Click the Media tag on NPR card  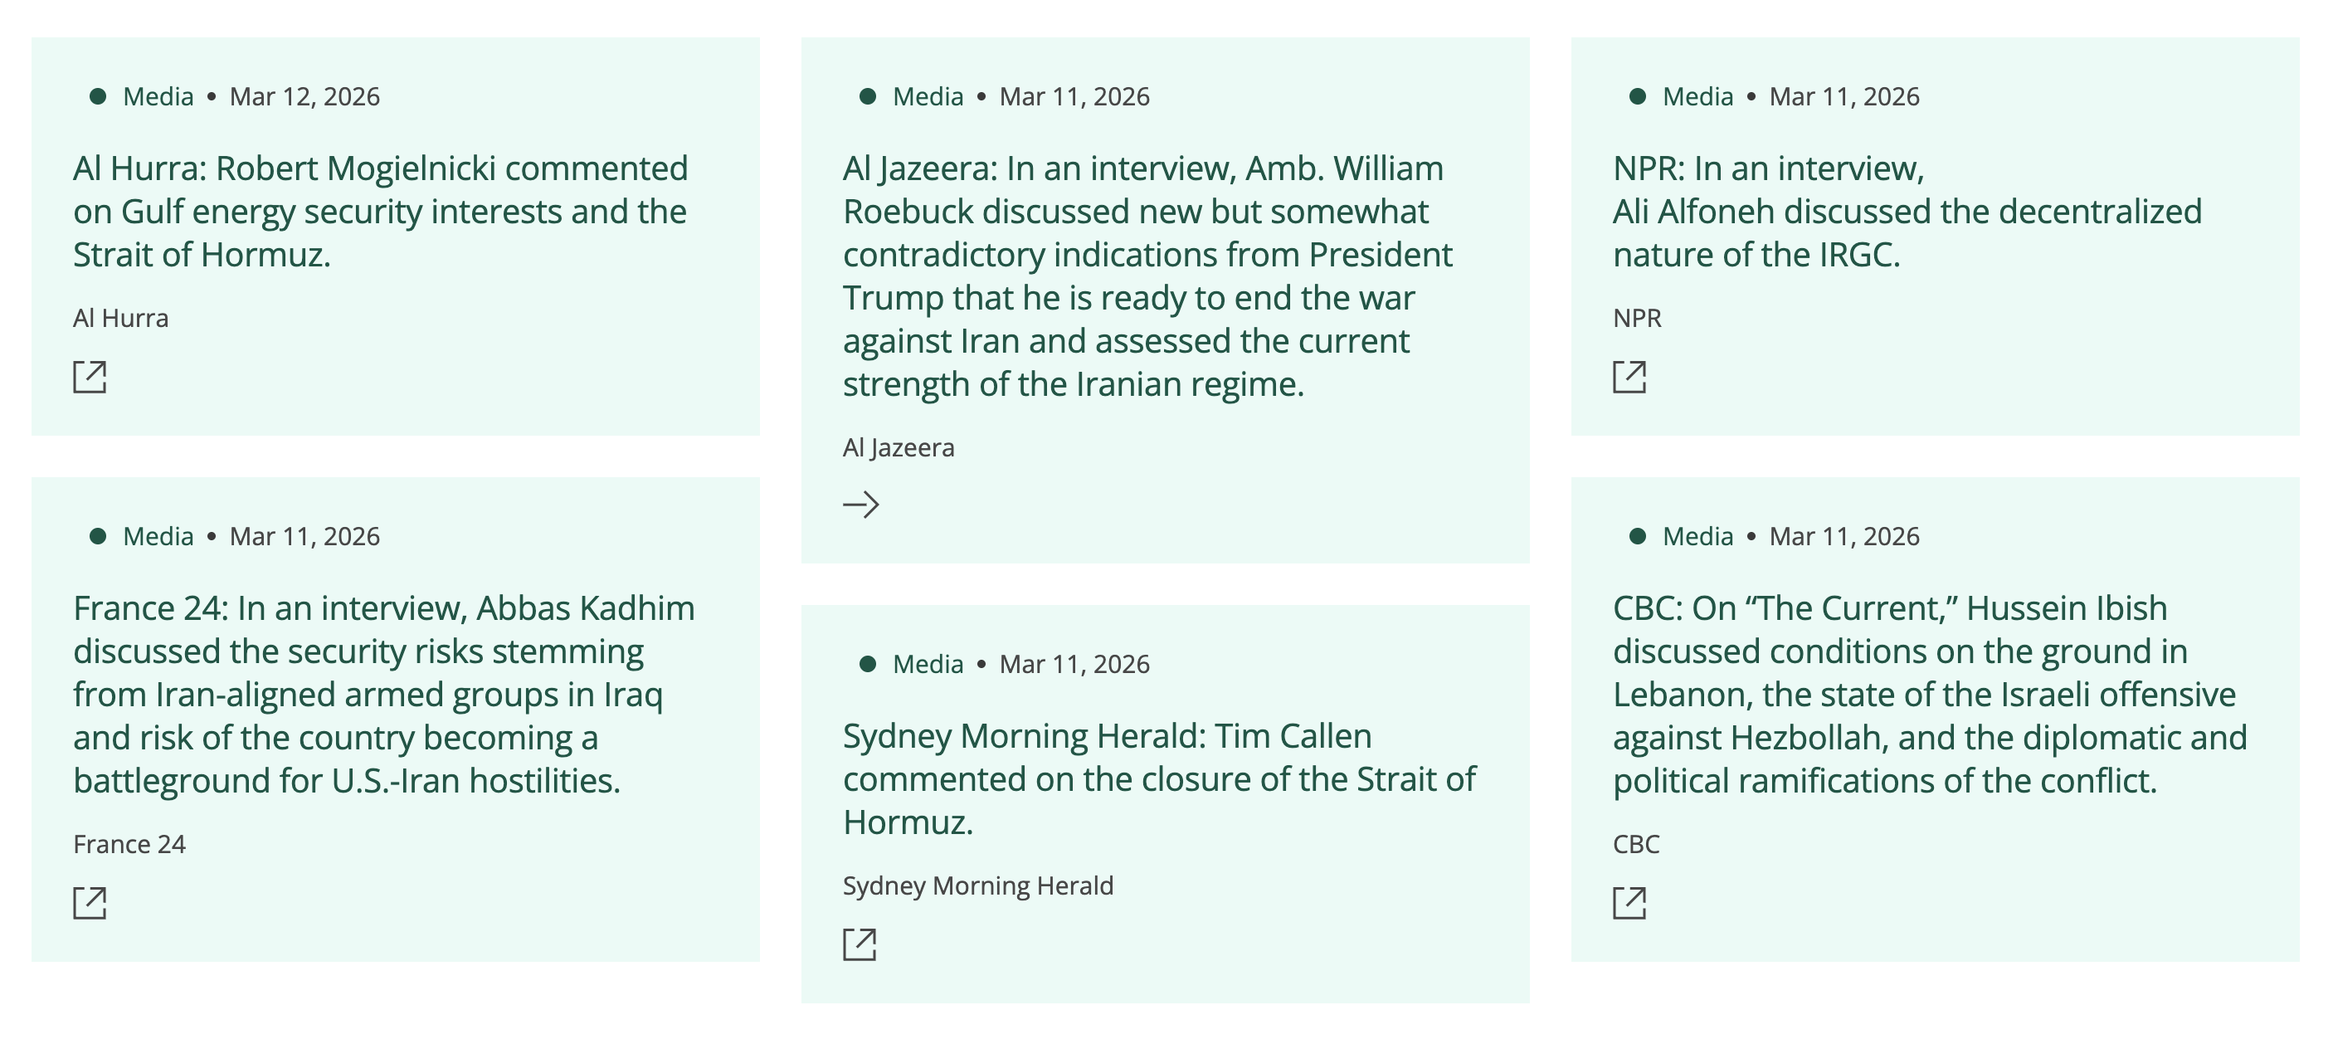pyautogui.click(x=1697, y=97)
